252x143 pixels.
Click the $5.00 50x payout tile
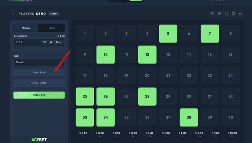(199, 134)
